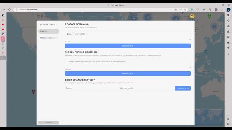Save the full description with СОХРАНИТЬ
The height and width of the screenshot is (130, 232).
click(128, 74)
